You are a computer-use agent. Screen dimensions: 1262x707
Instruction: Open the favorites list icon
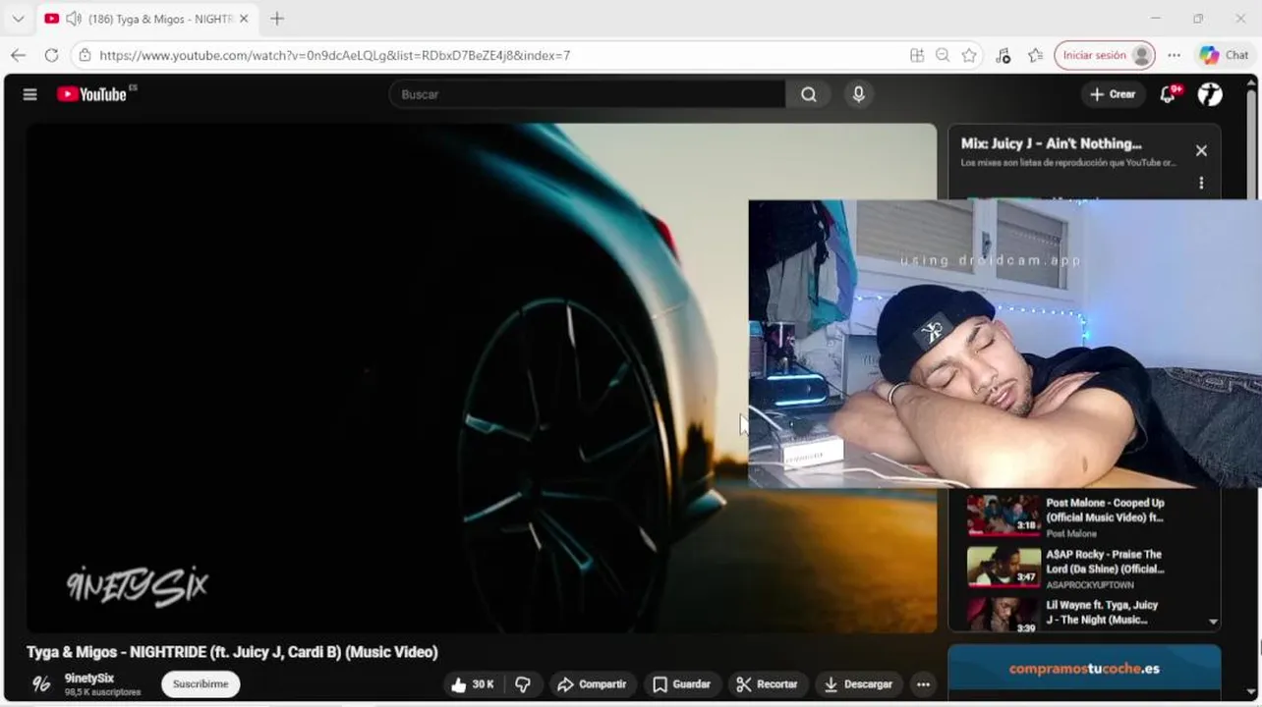(1035, 55)
